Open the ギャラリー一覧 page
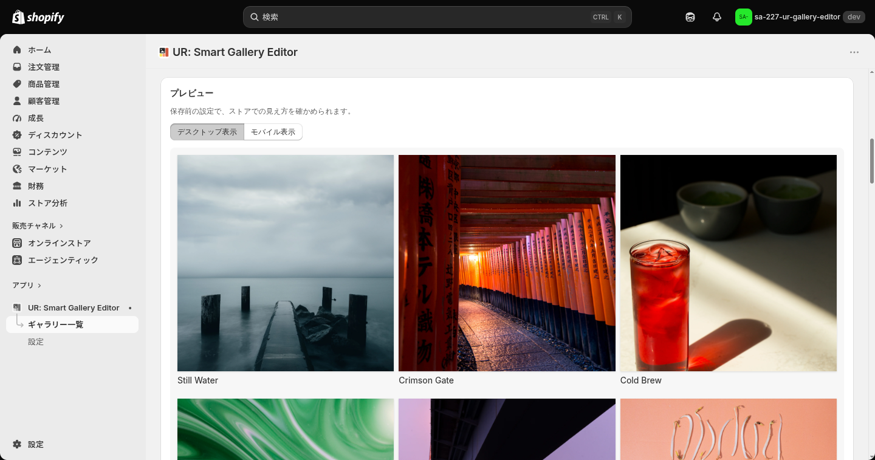Viewport: 875px width, 460px height. (72, 324)
